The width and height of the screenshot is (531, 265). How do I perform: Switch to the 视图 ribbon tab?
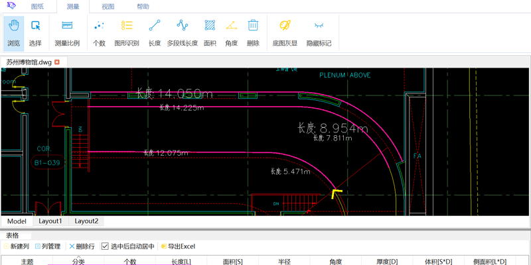tap(108, 7)
